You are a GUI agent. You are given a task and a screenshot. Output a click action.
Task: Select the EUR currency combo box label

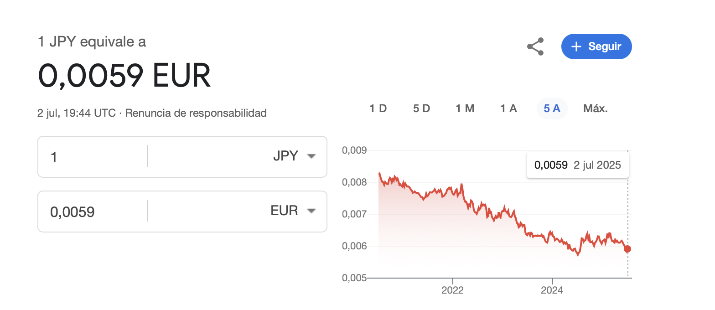point(284,211)
